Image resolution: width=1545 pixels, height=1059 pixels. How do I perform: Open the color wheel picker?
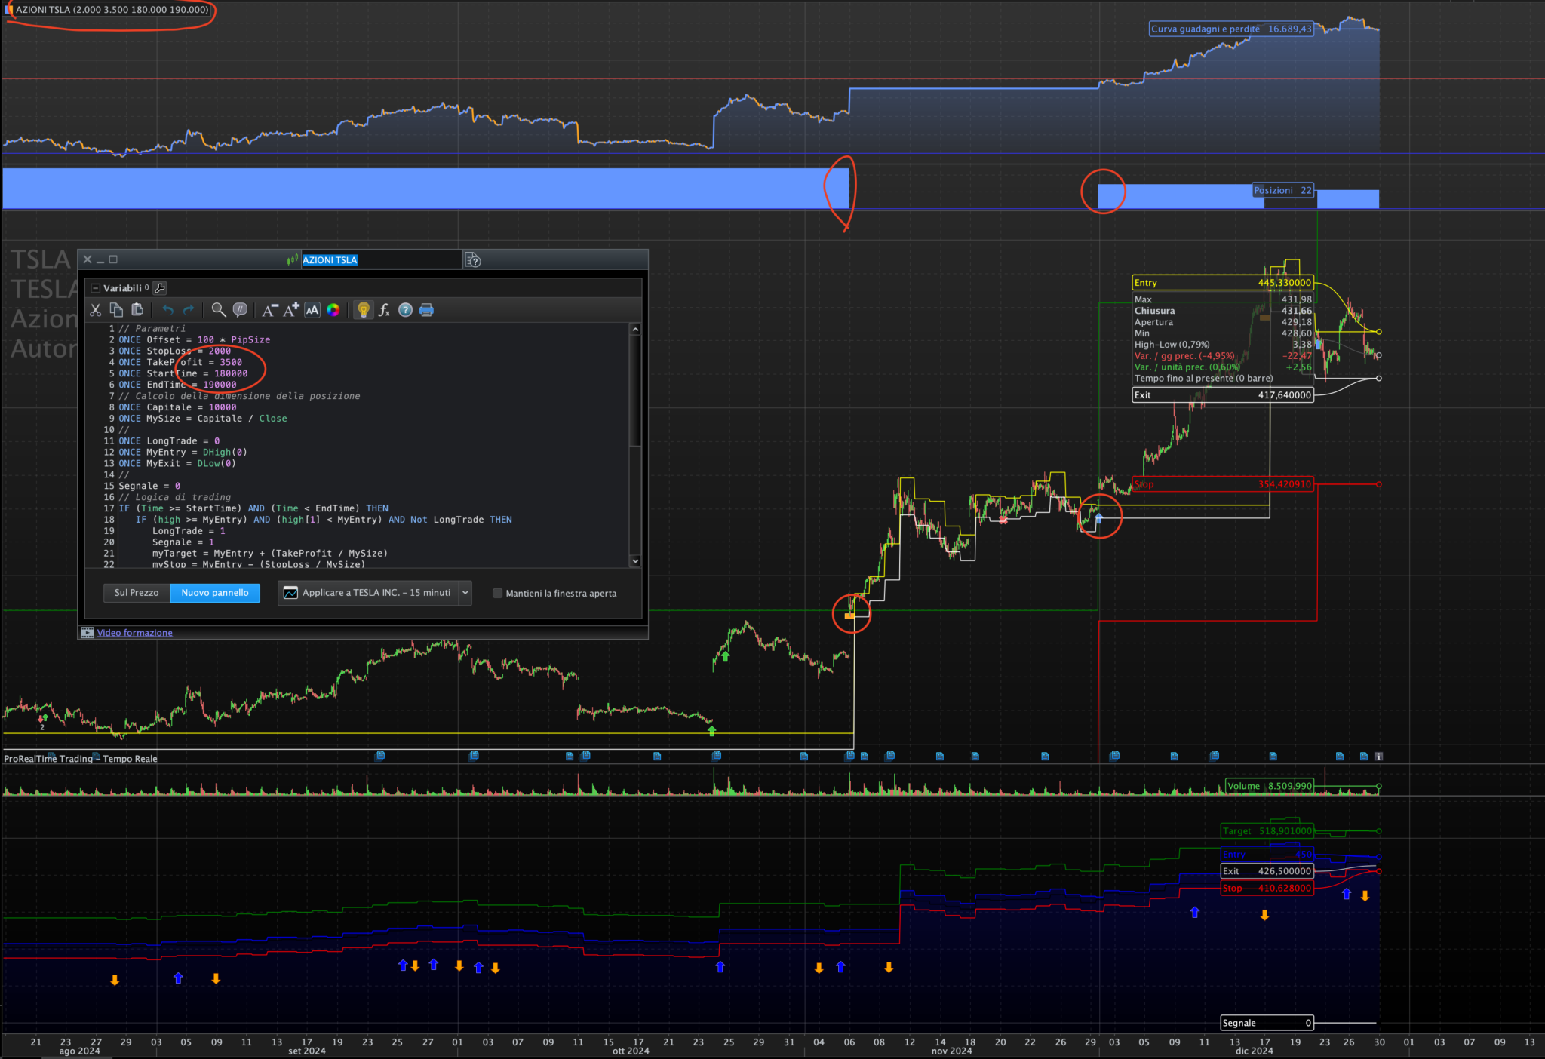(x=333, y=310)
